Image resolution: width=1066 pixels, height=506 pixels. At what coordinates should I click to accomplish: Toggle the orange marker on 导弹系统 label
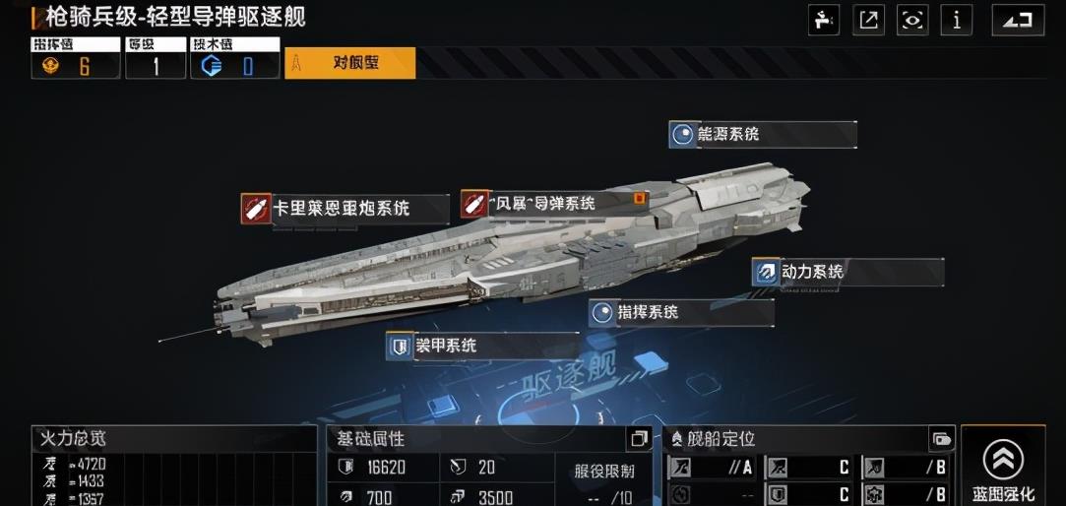tap(639, 198)
